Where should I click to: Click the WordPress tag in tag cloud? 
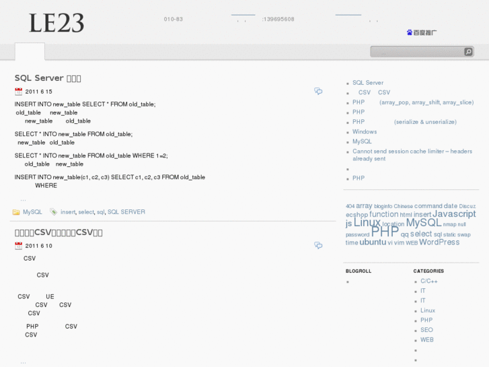pyautogui.click(x=439, y=242)
